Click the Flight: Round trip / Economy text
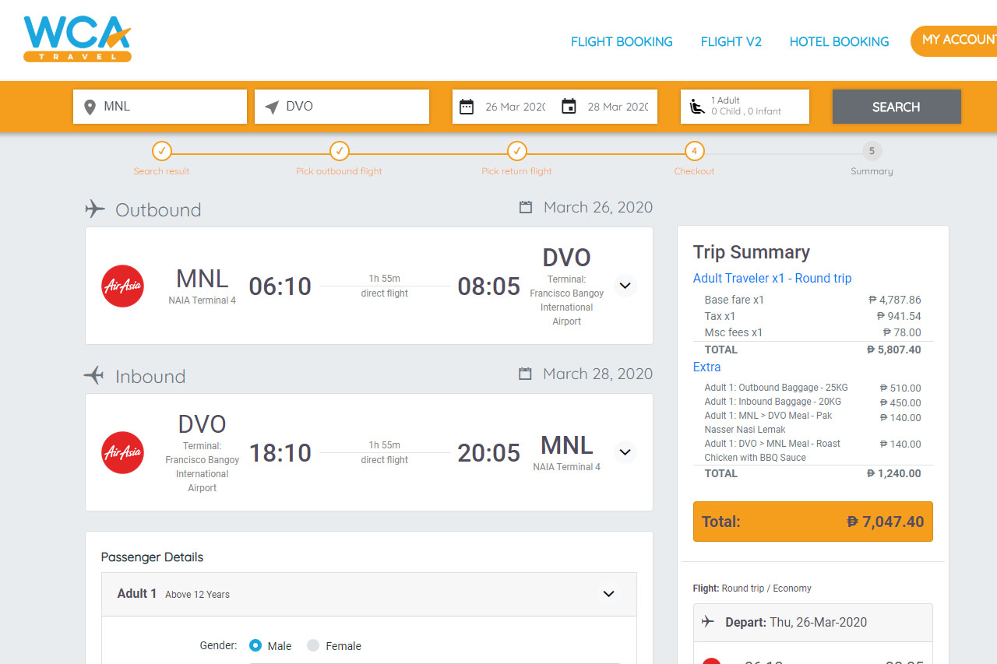The height and width of the screenshot is (664, 997). click(752, 588)
